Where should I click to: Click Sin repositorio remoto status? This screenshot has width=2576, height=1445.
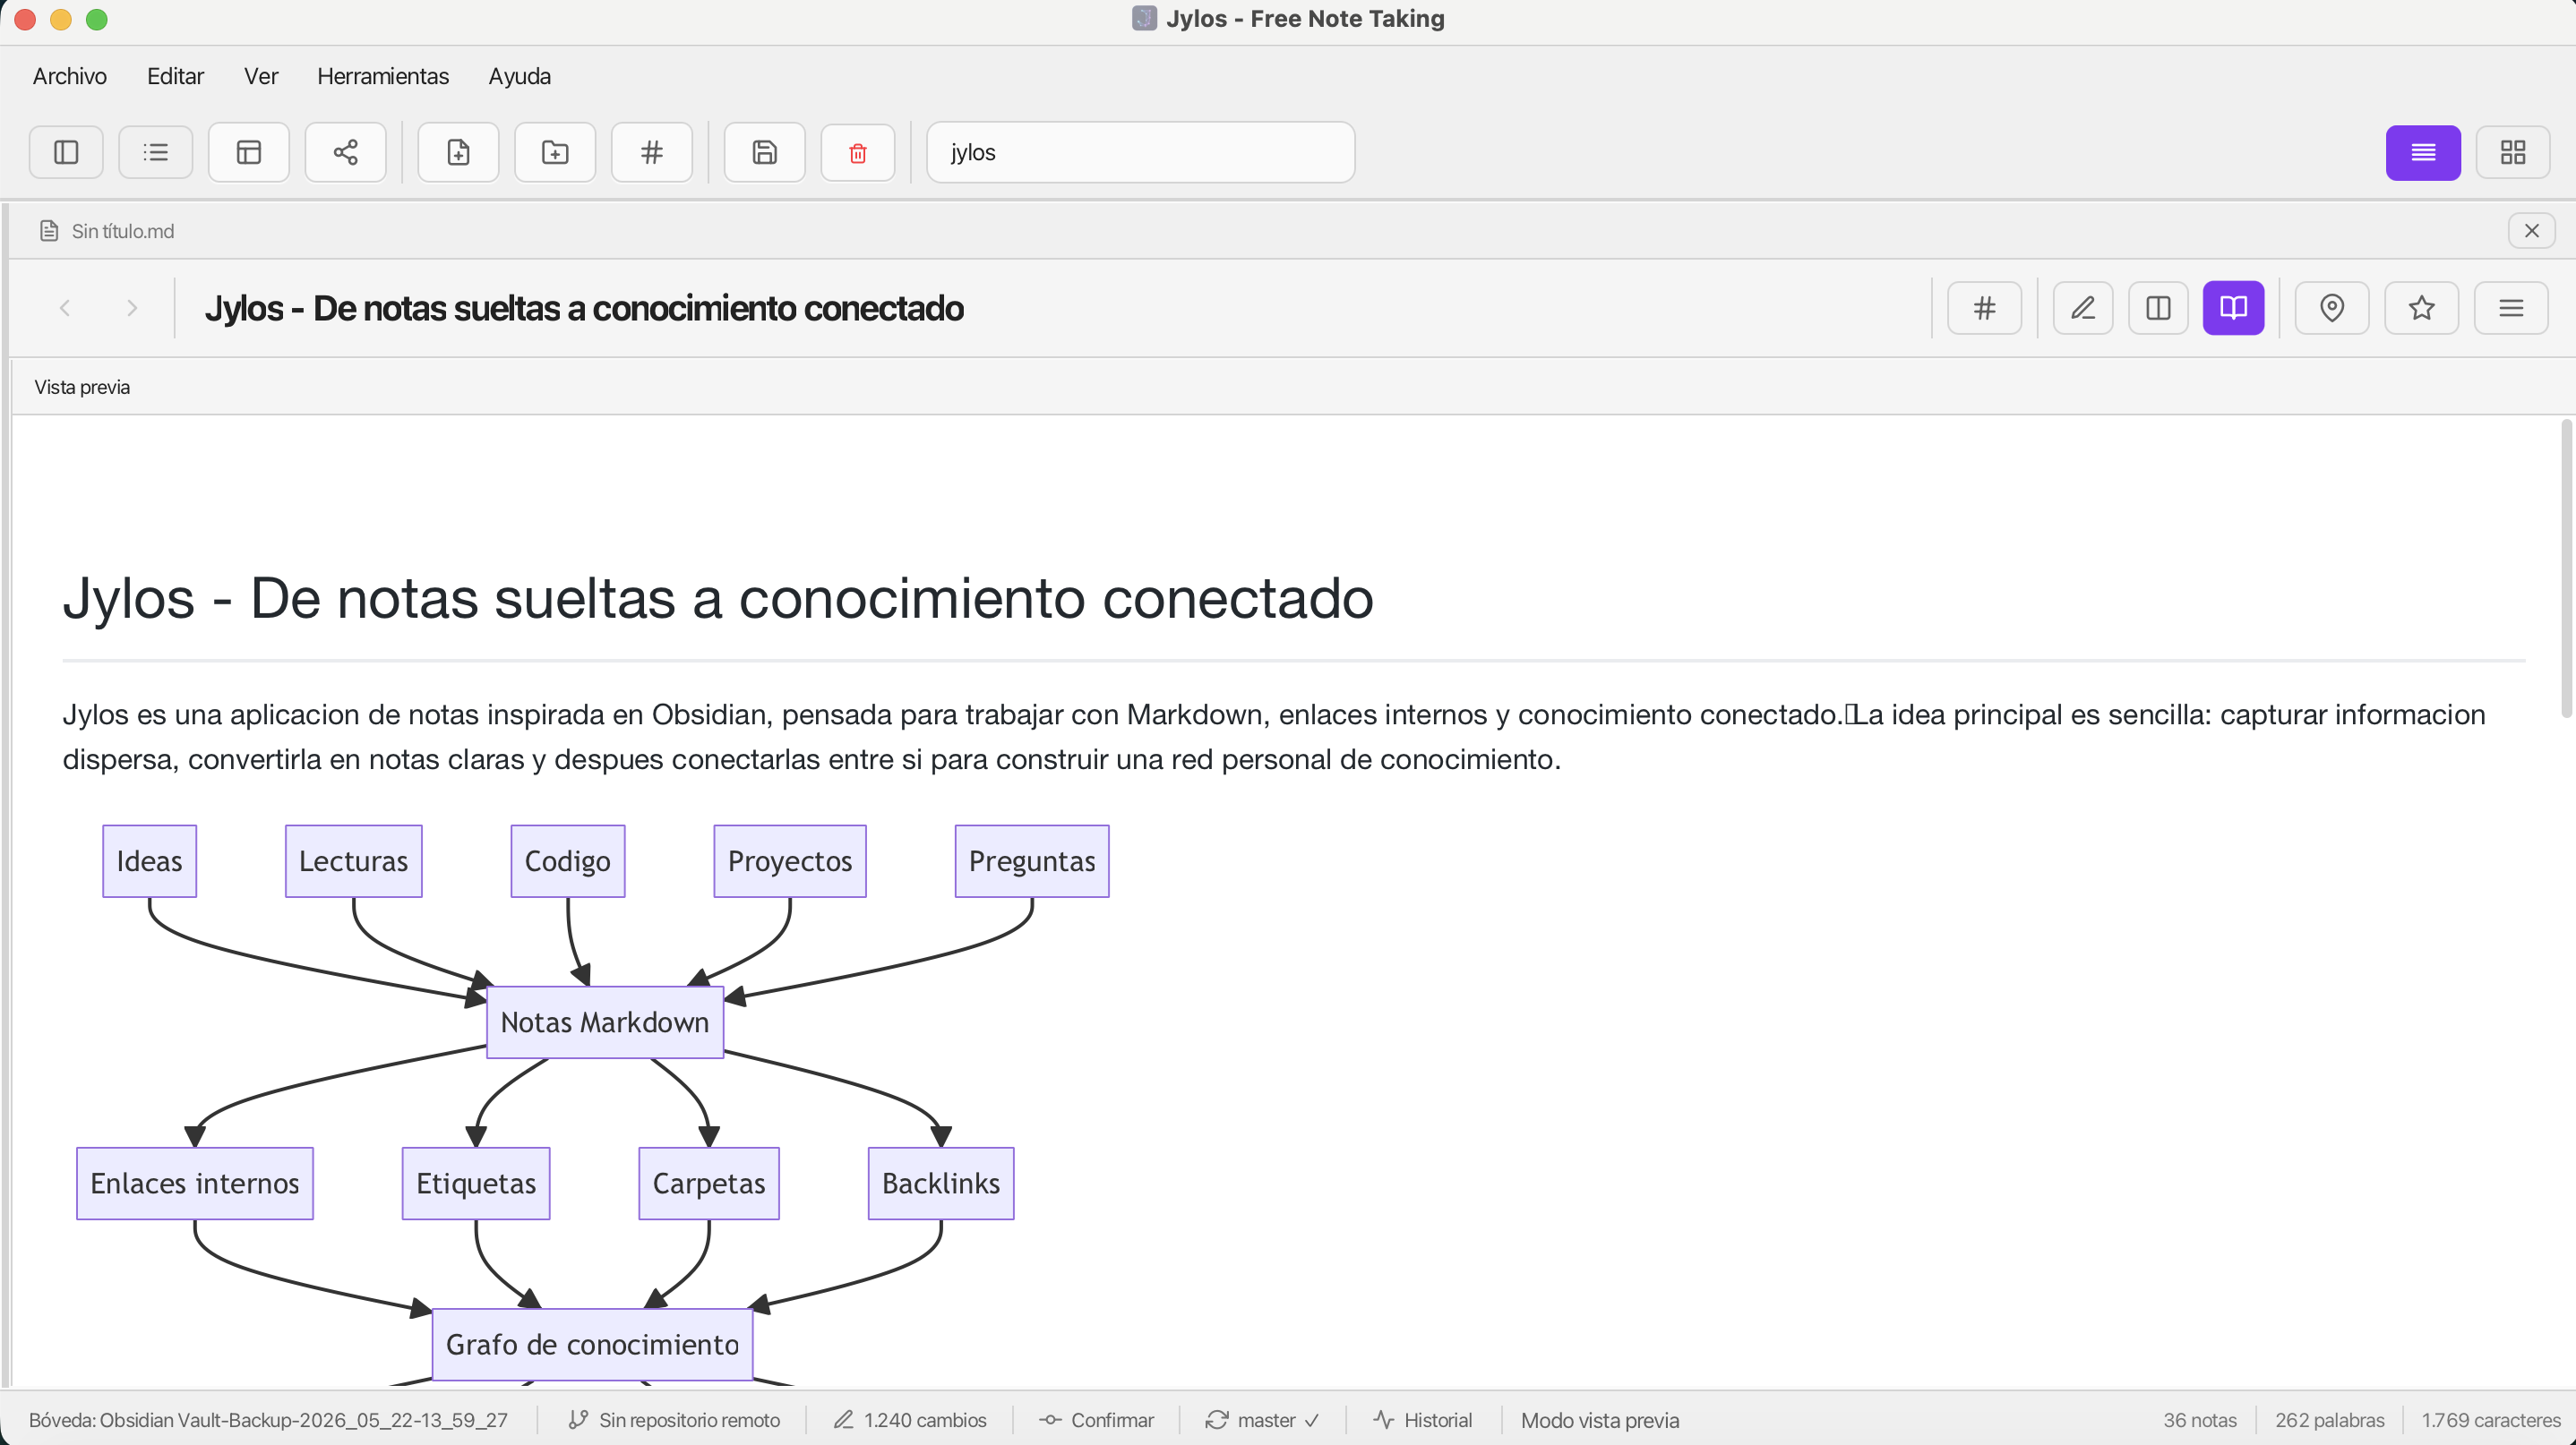coord(674,1420)
